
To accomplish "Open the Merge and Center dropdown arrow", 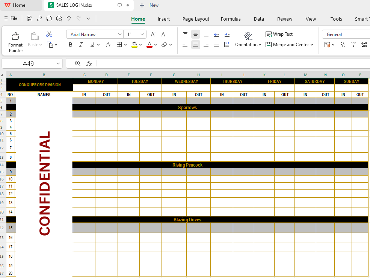I will [312, 45].
